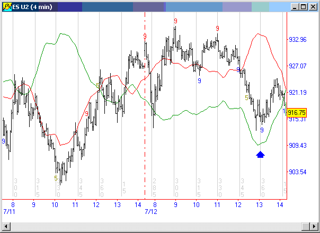
Task: Click the 903.54 price axis label
Action: point(297,172)
